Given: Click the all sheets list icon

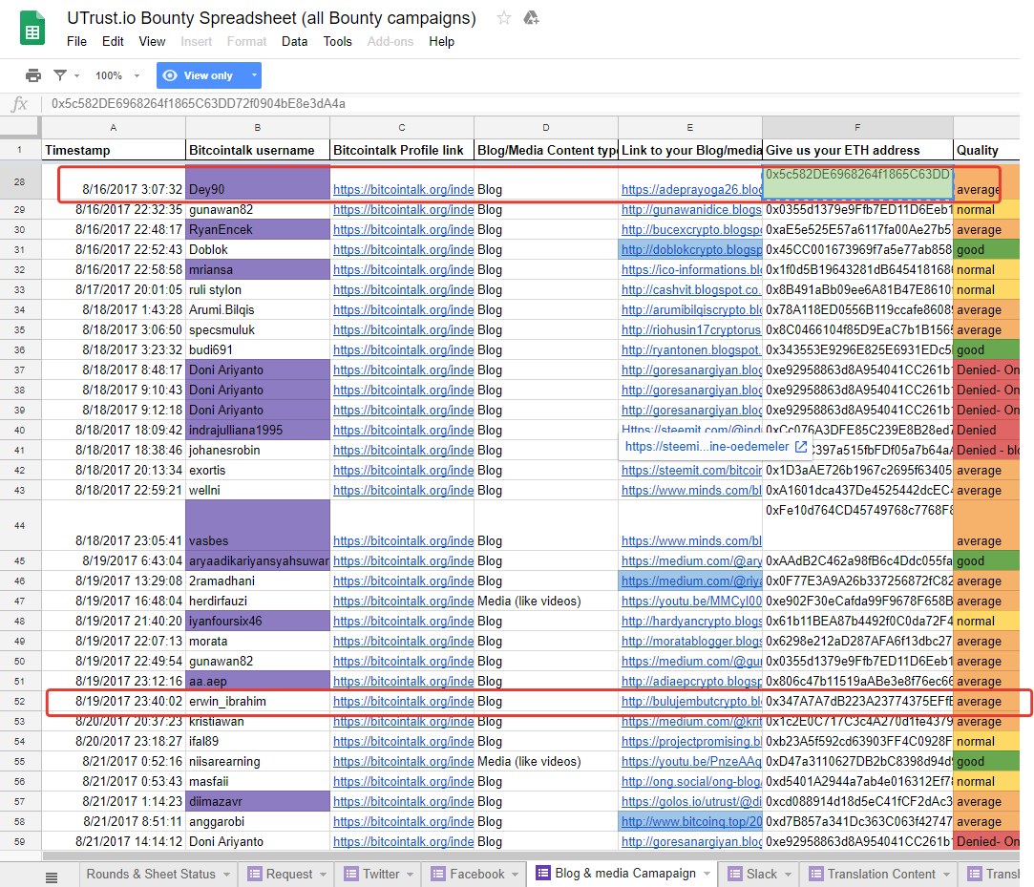Looking at the screenshot, I should point(52,877).
